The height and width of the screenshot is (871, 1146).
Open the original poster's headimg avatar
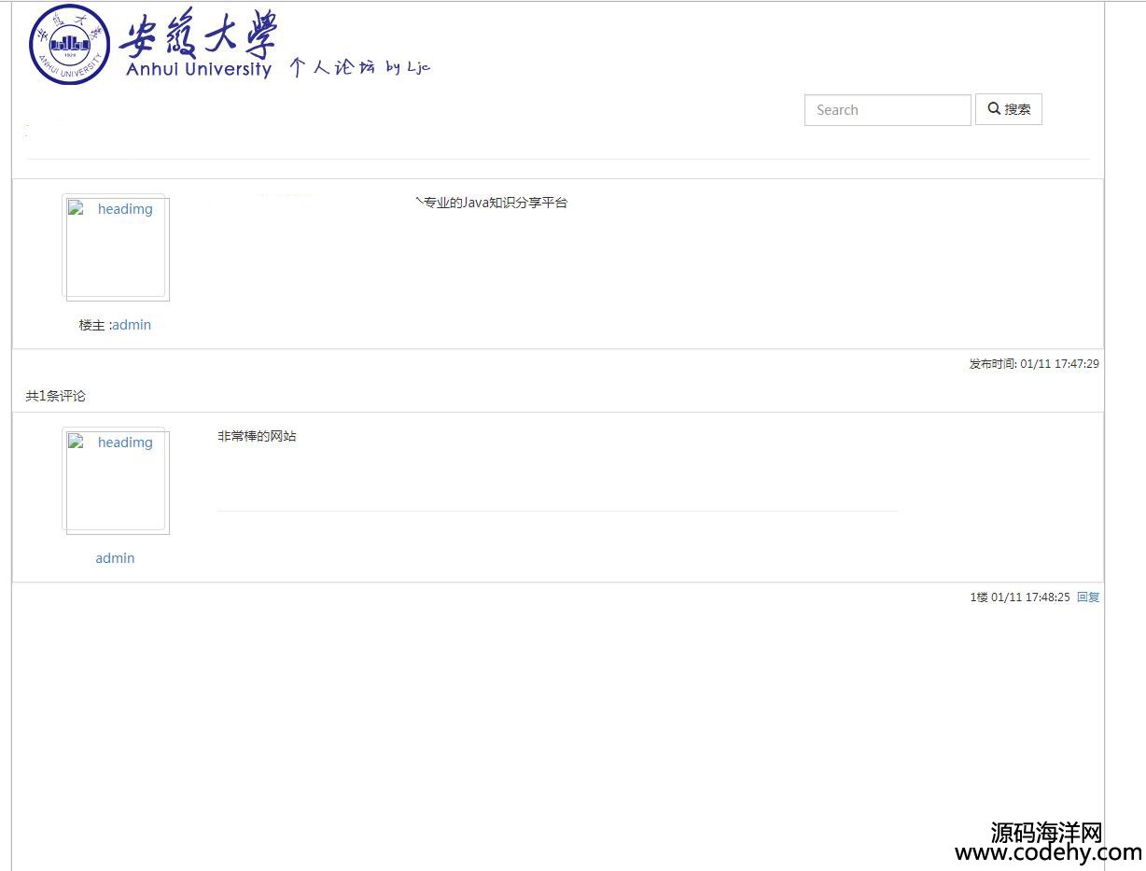pyautogui.click(x=116, y=247)
